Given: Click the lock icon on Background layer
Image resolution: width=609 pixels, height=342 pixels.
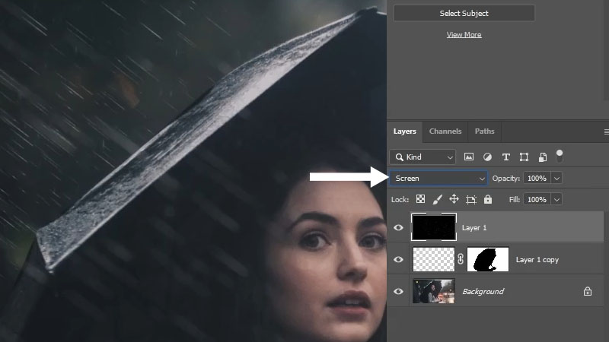Looking at the screenshot, I should (x=588, y=291).
